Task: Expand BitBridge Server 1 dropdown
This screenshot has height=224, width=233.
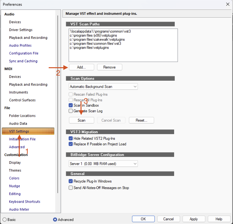Action: (103, 164)
